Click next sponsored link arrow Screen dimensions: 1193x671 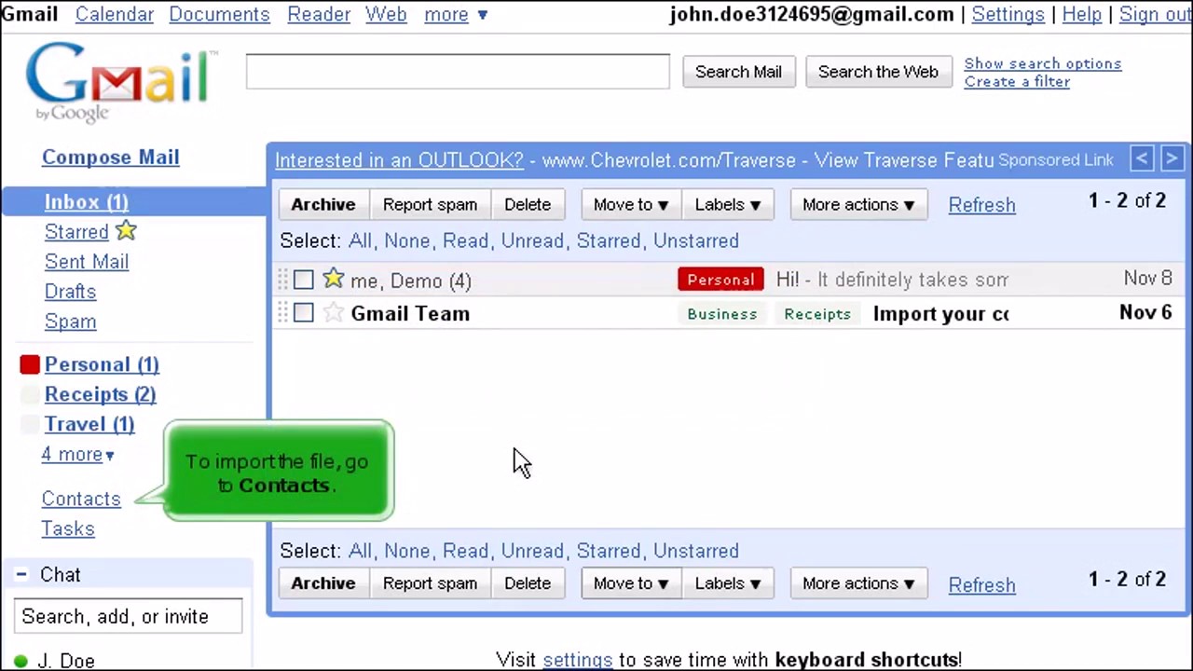point(1172,158)
